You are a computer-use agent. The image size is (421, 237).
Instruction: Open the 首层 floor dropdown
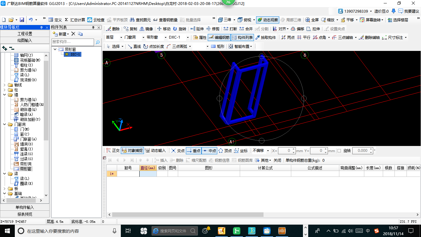click(x=121, y=37)
